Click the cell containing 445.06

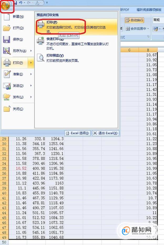(37, 188)
